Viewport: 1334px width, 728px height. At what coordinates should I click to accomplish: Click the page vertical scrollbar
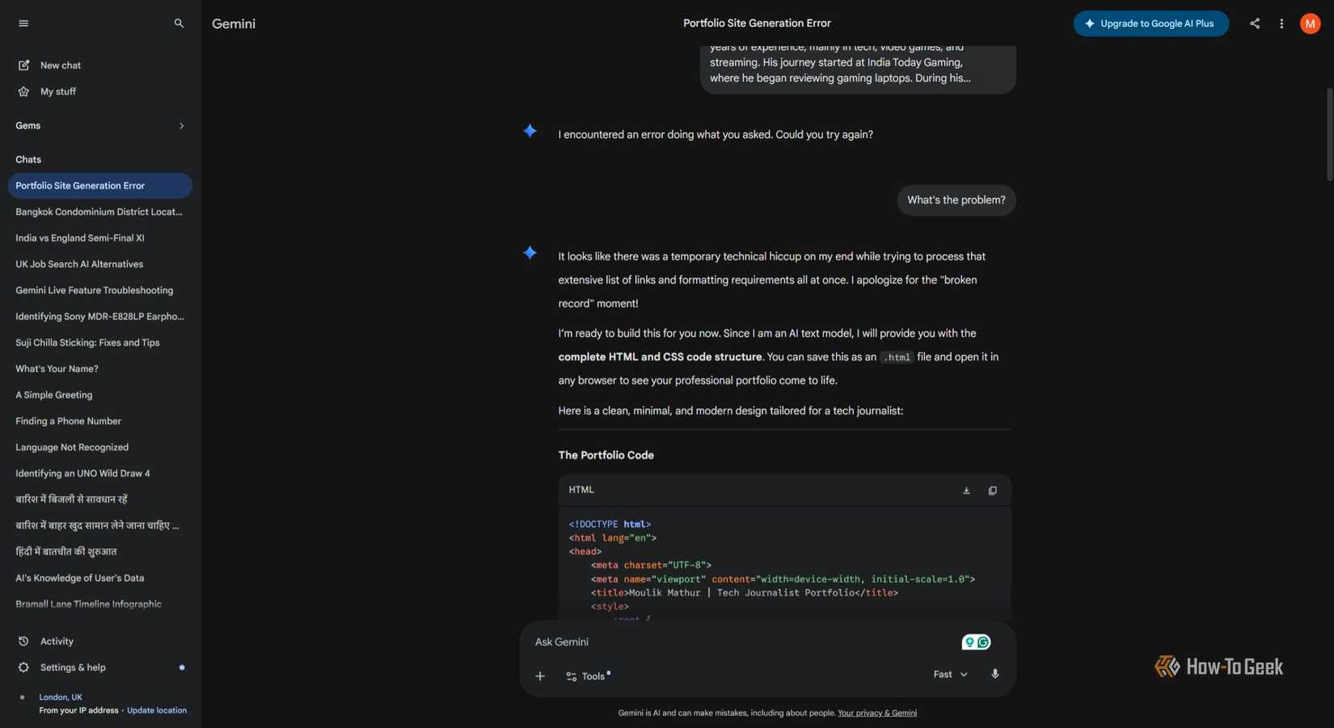tap(1328, 134)
